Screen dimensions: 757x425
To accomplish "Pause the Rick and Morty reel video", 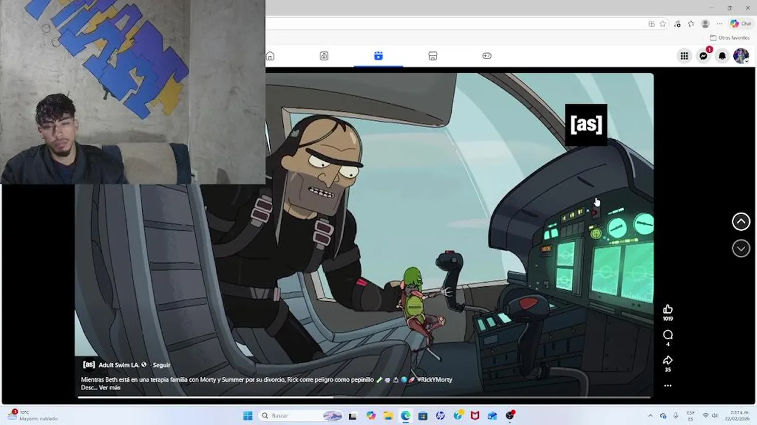I will pyautogui.click(x=364, y=234).
